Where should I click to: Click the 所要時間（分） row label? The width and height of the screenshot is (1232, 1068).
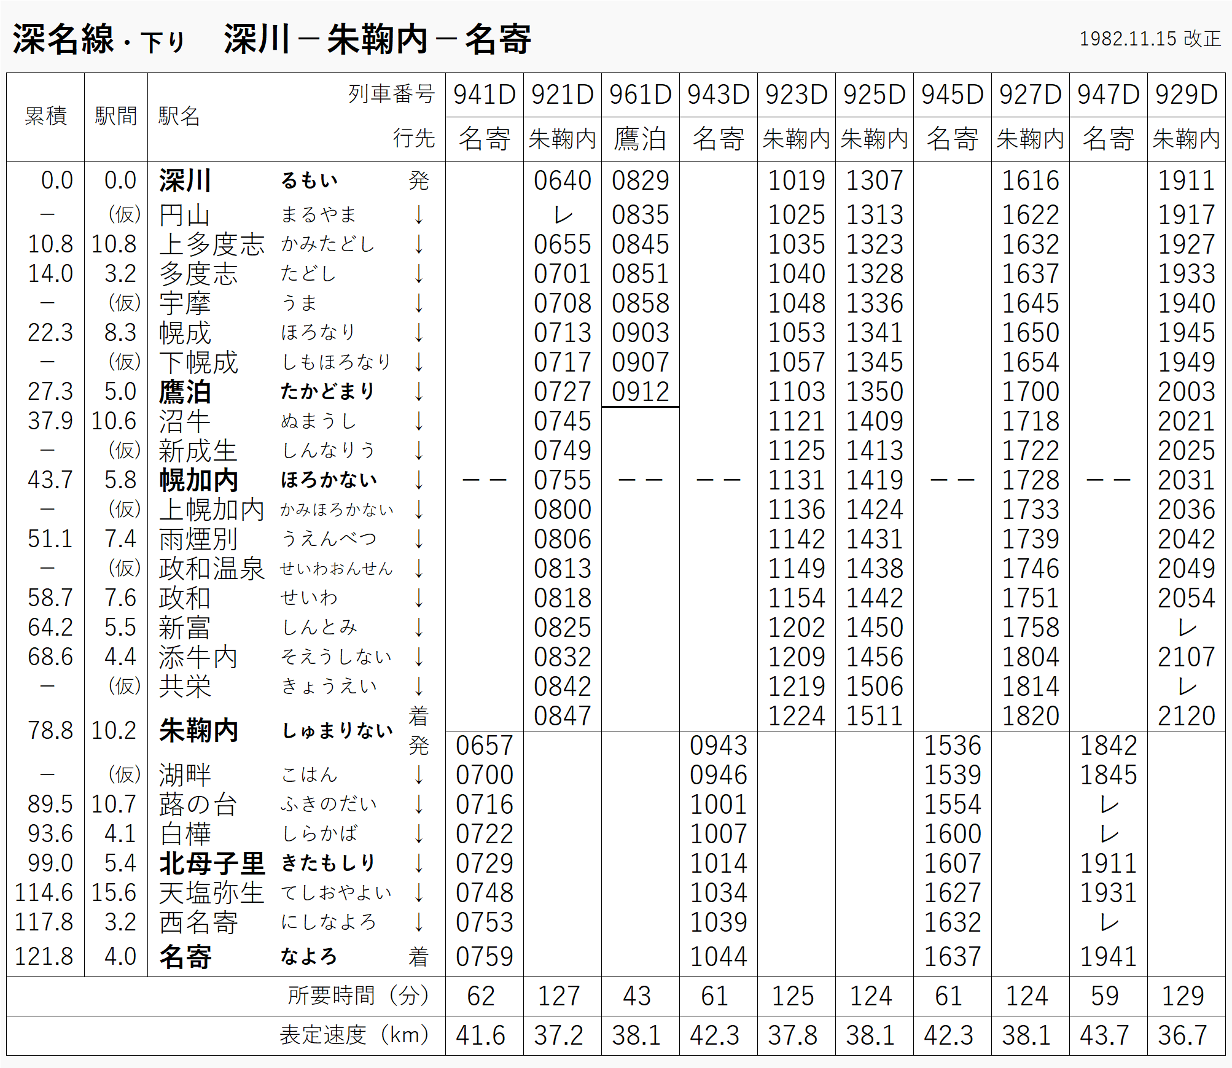click(x=359, y=996)
